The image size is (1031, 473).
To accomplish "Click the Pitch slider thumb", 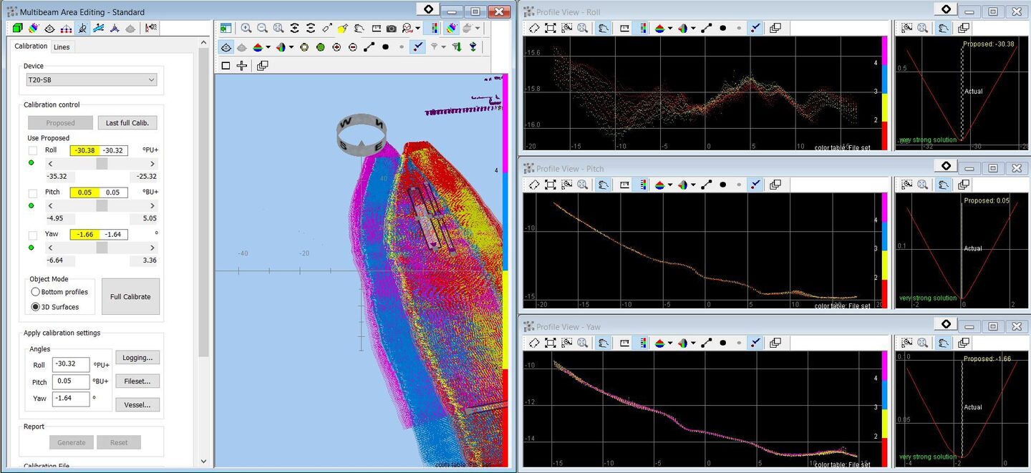I will pyautogui.click(x=102, y=206).
